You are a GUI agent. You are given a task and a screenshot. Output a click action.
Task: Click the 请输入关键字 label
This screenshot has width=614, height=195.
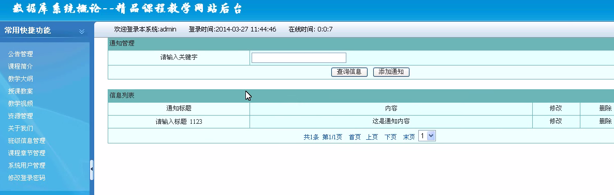(x=179, y=57)
